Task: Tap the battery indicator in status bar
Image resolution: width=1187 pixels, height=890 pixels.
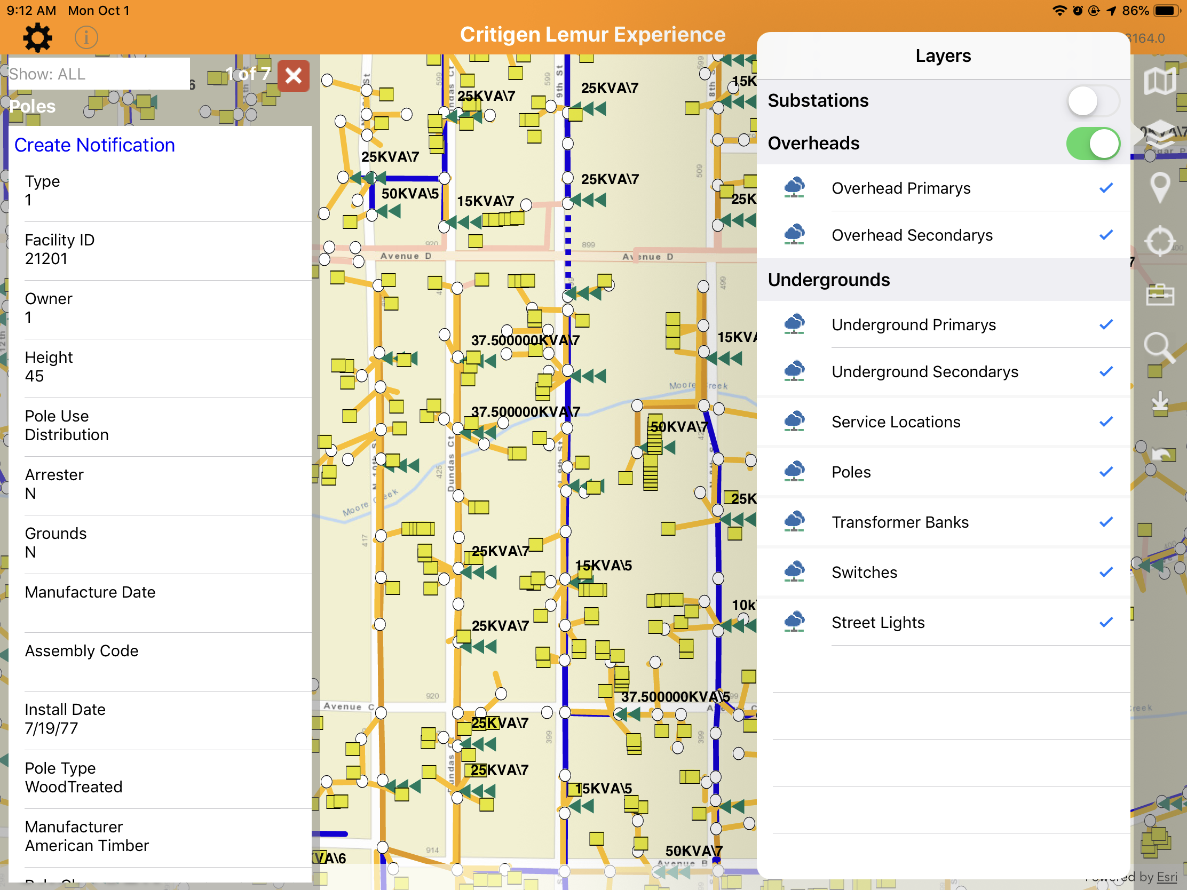Action: (1167, 11)
